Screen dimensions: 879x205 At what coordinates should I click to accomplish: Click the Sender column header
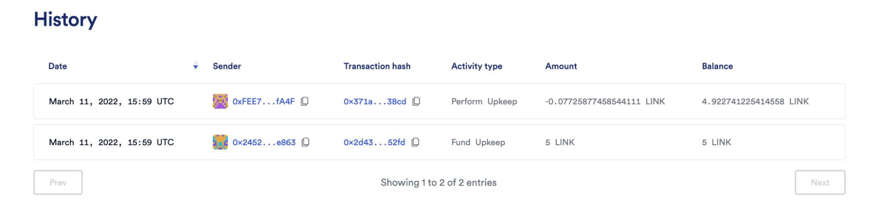(x=227, y=66)
